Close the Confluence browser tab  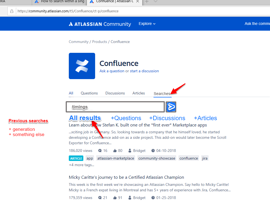[x=138, y=1]
